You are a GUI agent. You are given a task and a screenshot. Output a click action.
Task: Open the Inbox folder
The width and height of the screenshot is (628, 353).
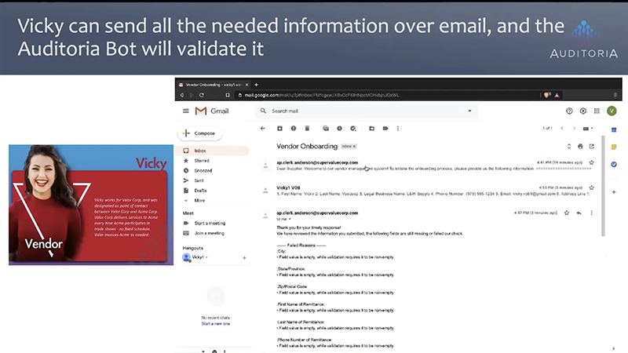[213, 151]
